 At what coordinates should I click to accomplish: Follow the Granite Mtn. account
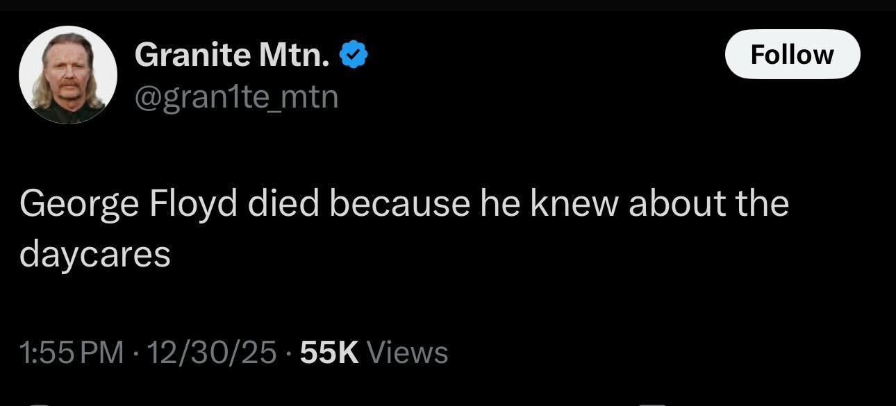792,54
